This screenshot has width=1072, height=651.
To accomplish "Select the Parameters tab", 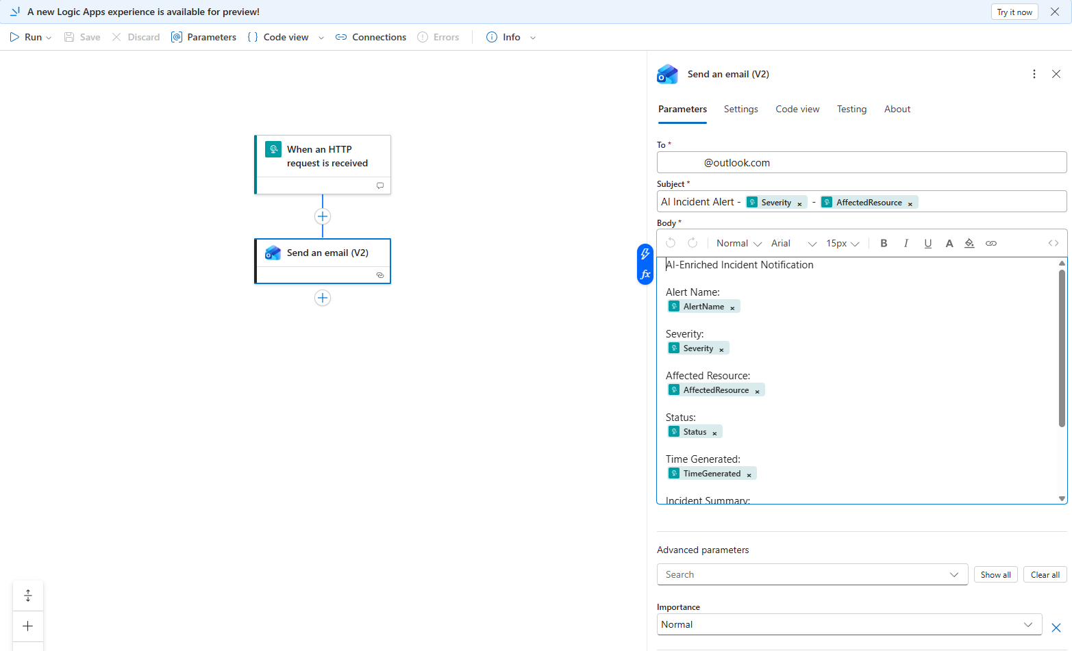I will click(x=682, y=109).
